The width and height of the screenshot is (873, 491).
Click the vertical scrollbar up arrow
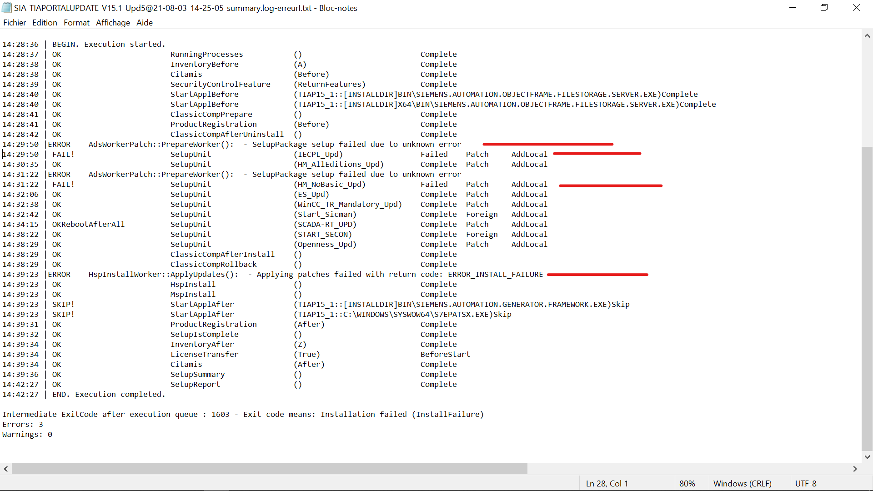pyautogui.click(x=867, y=36)
